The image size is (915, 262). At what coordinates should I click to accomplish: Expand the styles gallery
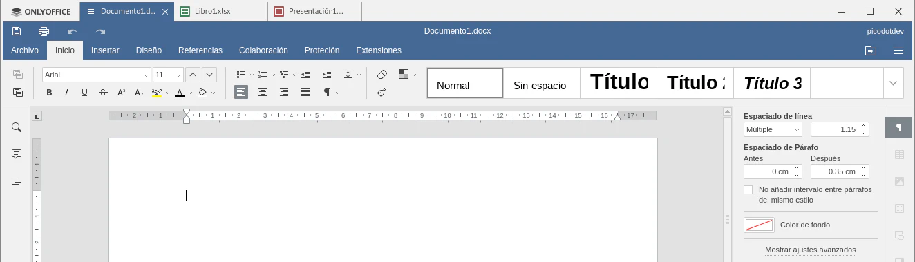893,83
